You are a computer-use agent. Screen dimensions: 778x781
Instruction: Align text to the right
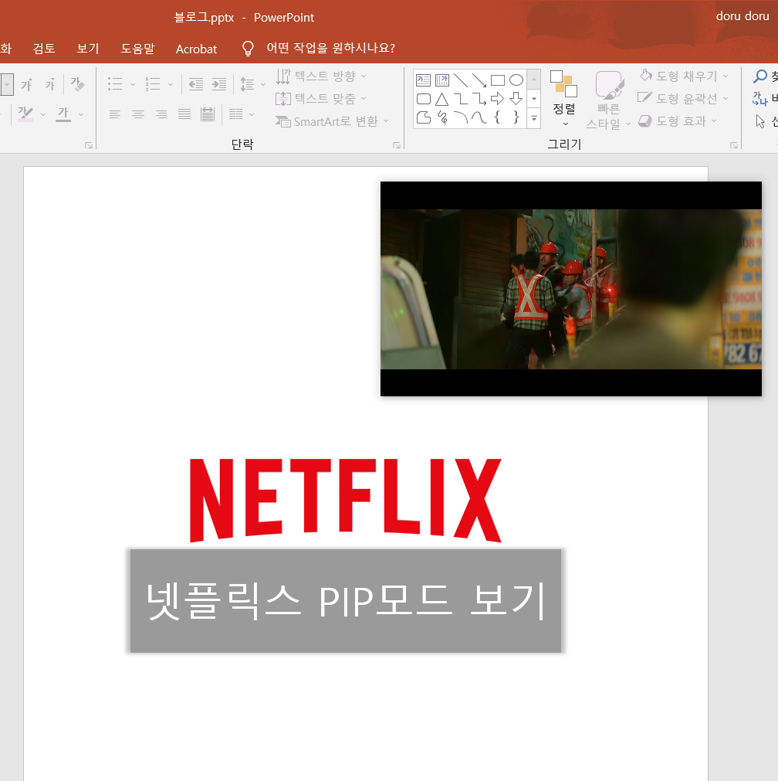(161, 114)
